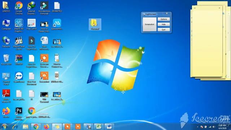
Task: Select the New Text Document file icon
Action: pos(31,79)
